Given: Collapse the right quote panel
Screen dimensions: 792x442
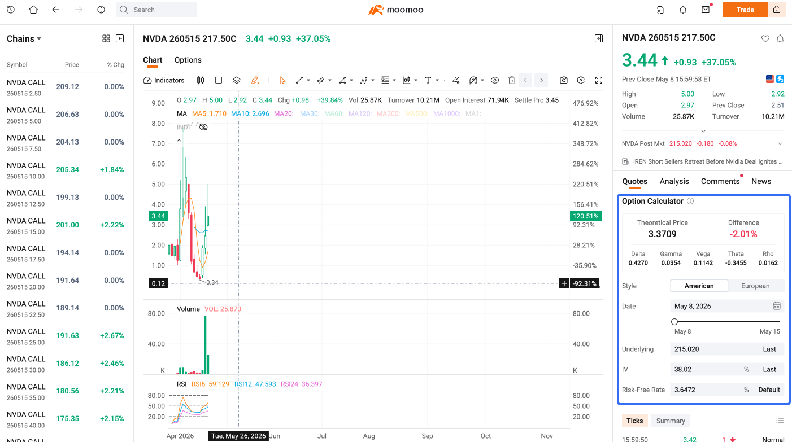Looking at the screenshot, I should click(599, 38).
